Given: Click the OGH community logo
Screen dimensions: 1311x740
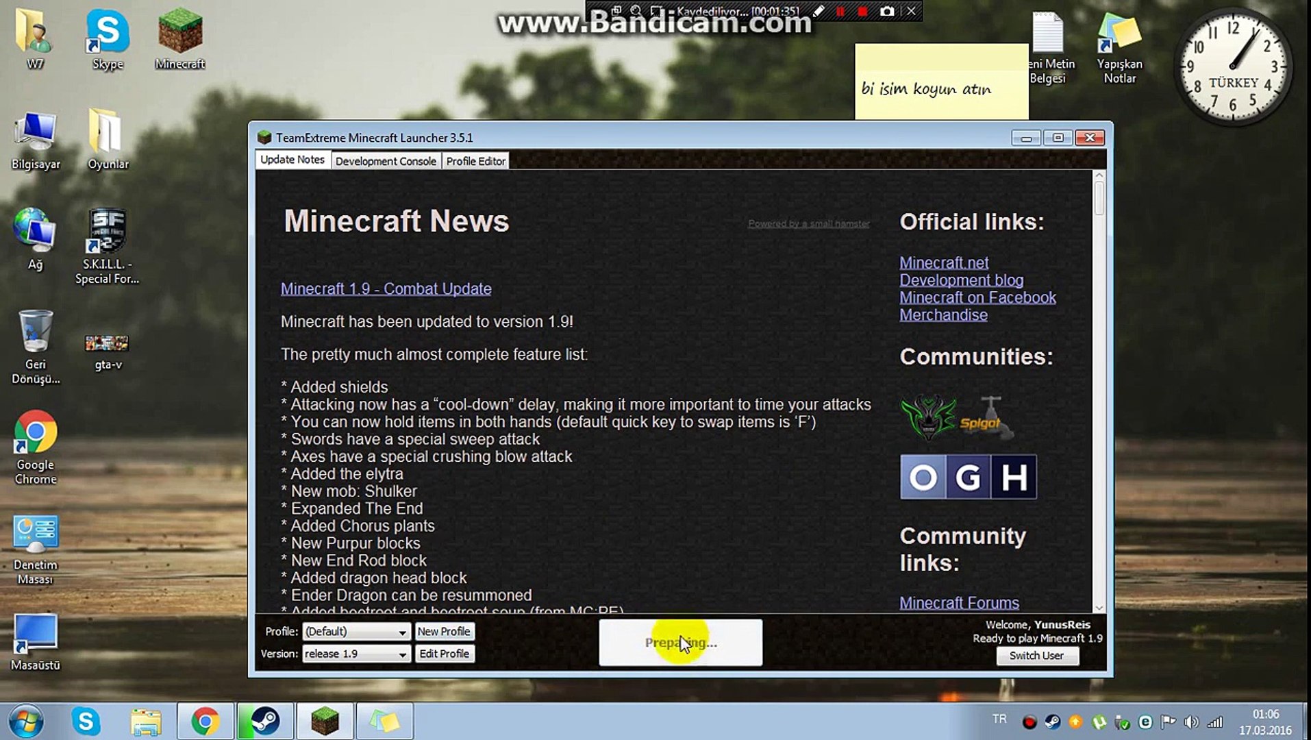Looking at the screenshot, I should [x=968, y=477].
